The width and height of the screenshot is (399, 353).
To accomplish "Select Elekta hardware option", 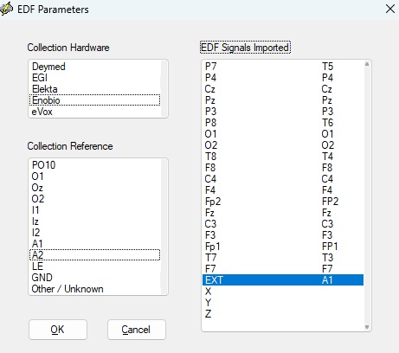I will 94,89.
